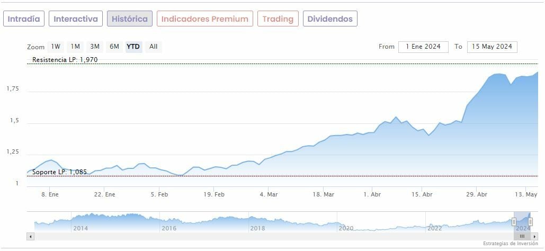This screenshot has height=251, width=545.
Task: Go to the Trading tab
Action: (x=278, y=19)
